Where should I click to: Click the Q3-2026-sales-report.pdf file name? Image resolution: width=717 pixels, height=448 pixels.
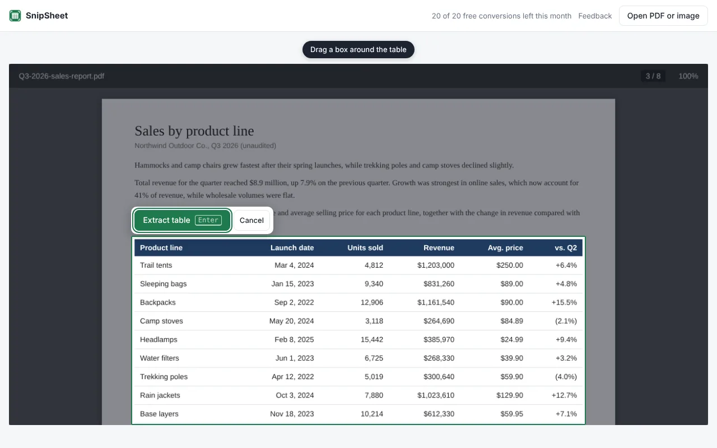[x=62, y=76]
